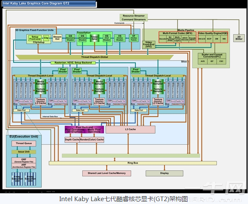This screenshot has width=248, height=204.
Task: Select the EU(Execution Unit) panel title
Action: tap(24, 136)
